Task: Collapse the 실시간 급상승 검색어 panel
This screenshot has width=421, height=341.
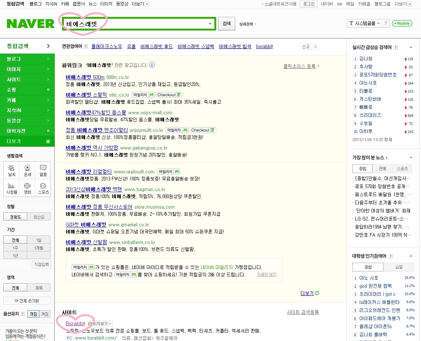Action: point(411,47)
